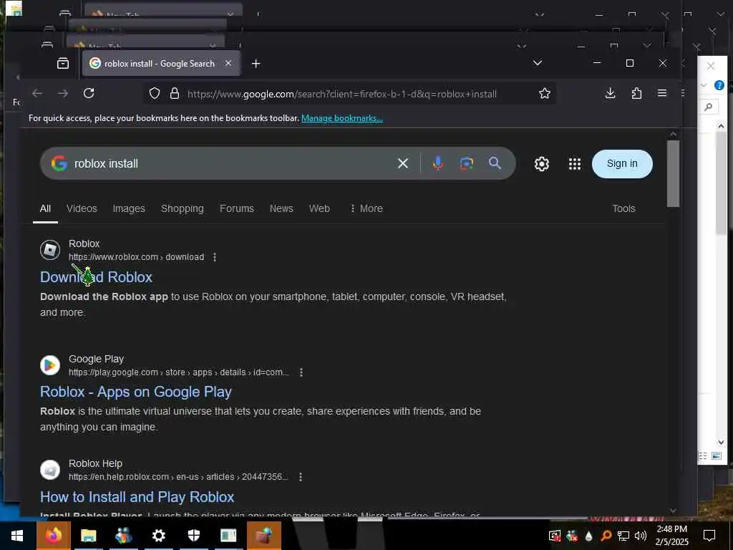Open the Google apps grid

(x=575, y=164)
